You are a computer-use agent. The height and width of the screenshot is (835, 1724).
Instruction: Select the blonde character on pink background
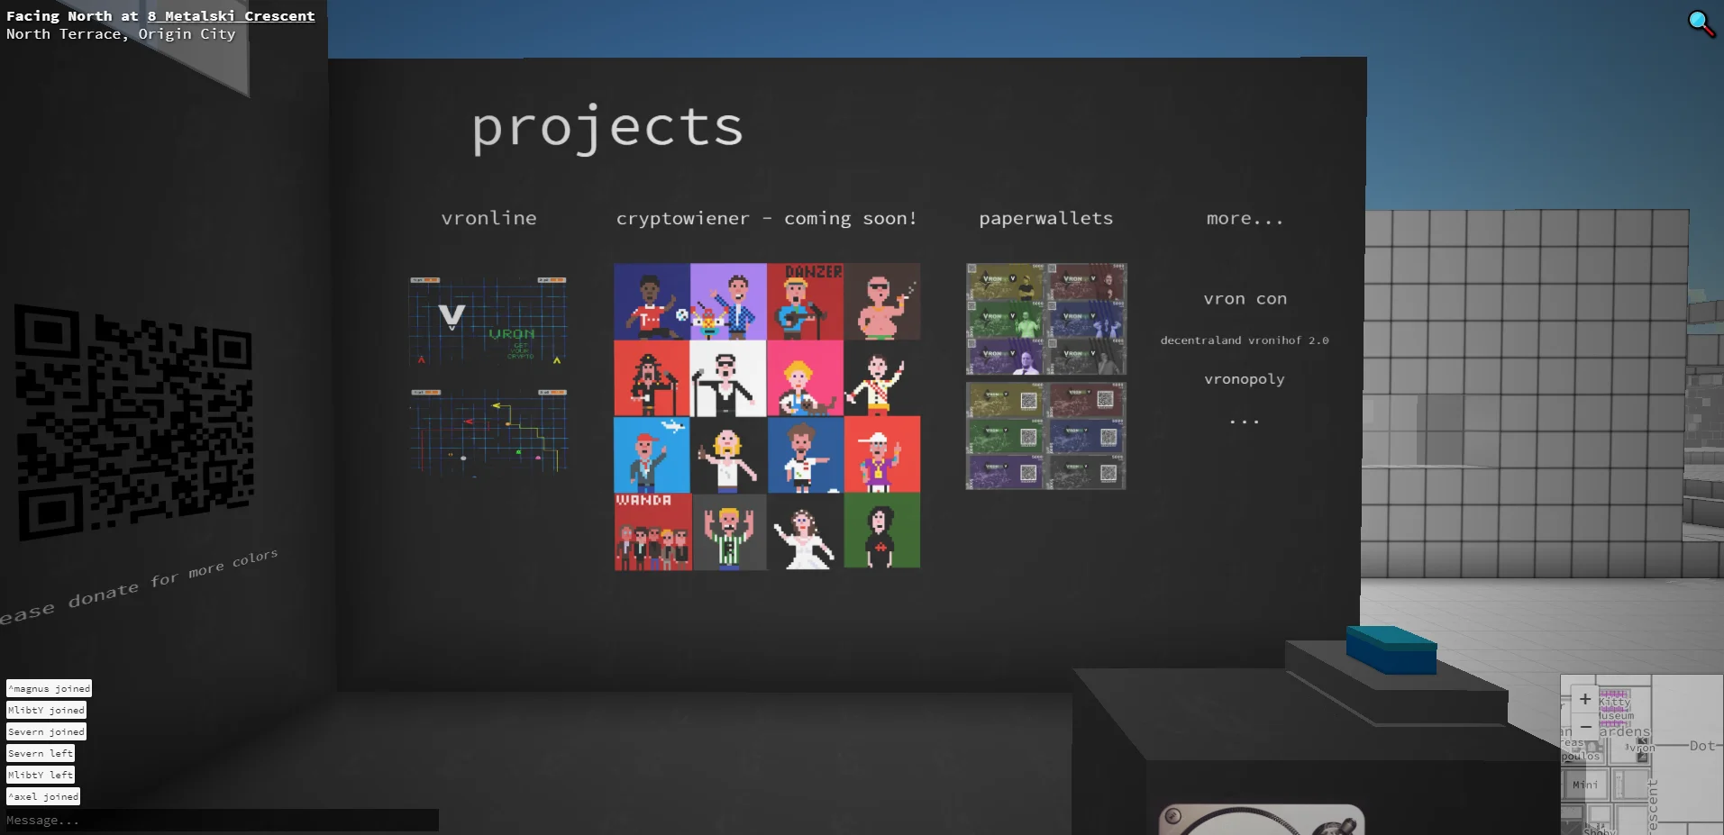806,378
